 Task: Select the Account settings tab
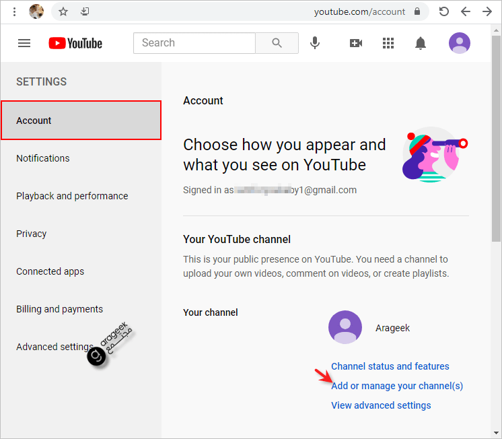point(81,121)
